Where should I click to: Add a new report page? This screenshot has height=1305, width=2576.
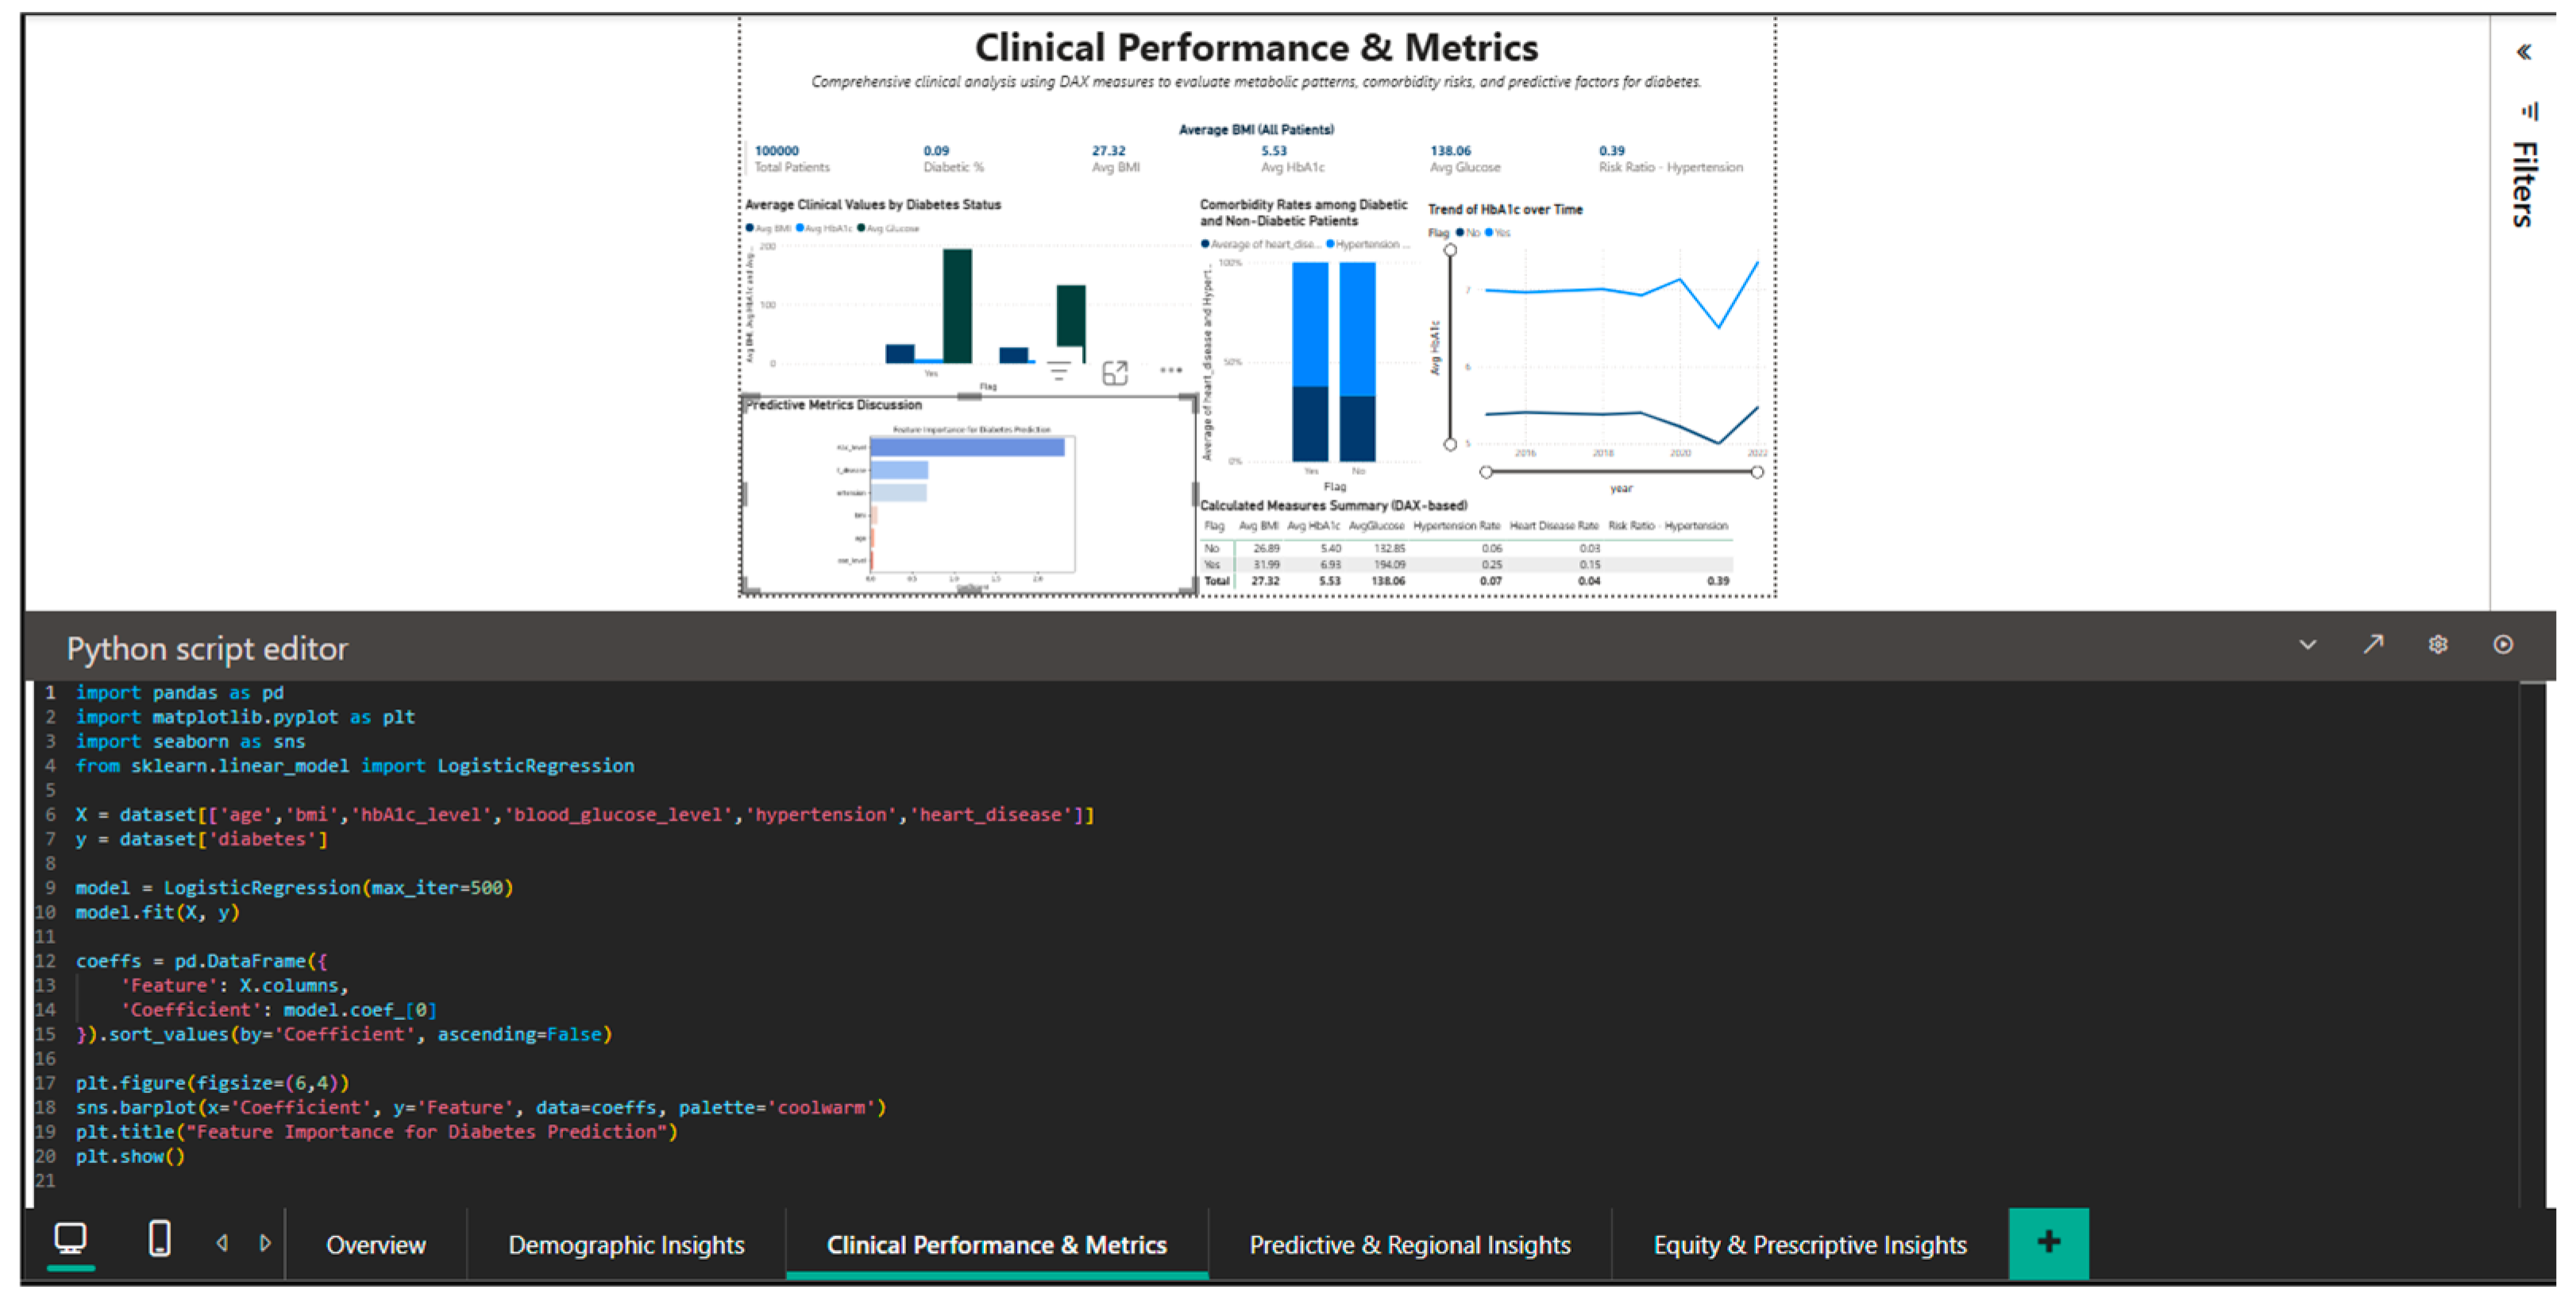tap(2048, 1243)
